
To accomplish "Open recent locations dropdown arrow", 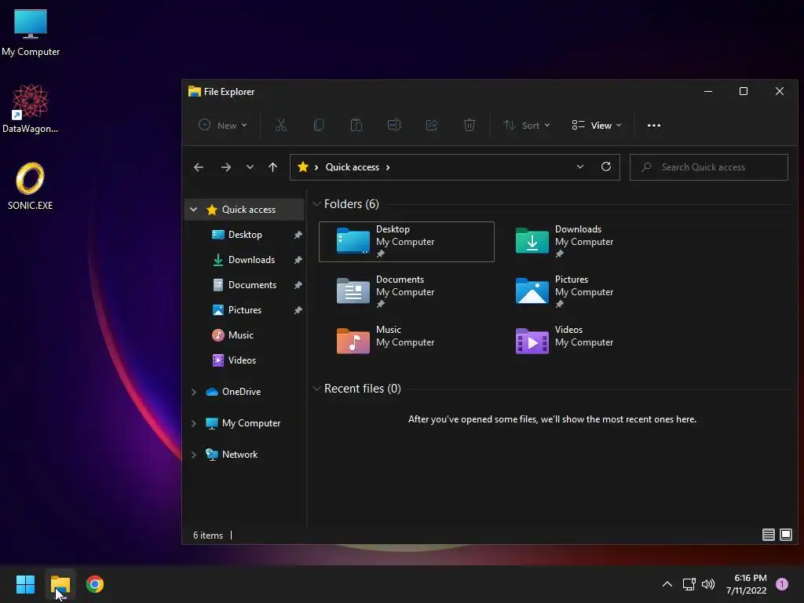I will pyautogui.click(x=250, y=167).
